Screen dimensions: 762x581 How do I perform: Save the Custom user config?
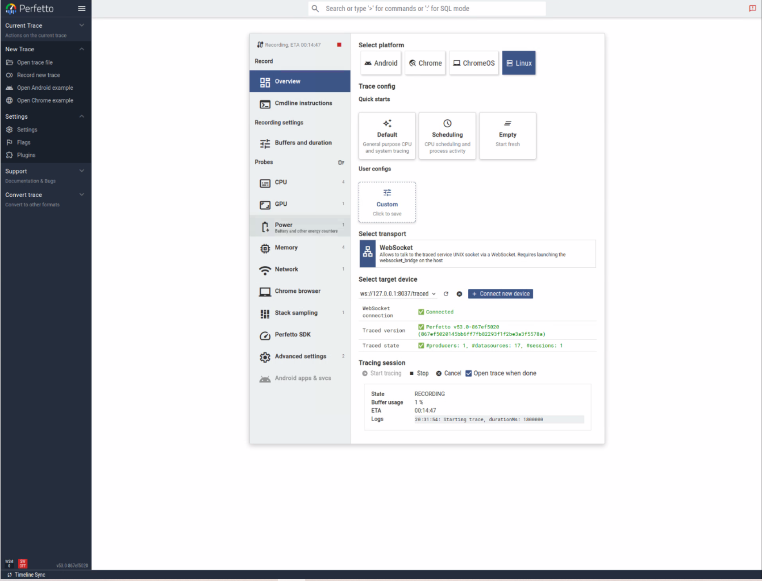[x=387, y=202]
